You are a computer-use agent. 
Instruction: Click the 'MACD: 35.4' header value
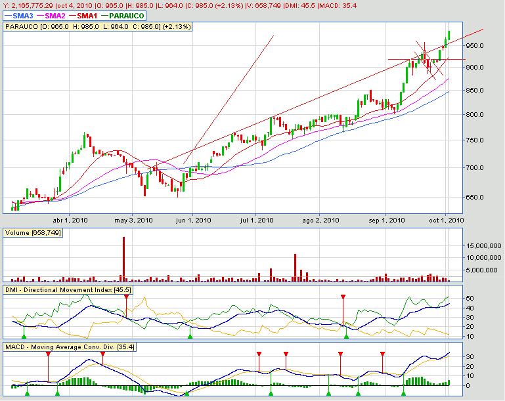[x=338, y=5]
